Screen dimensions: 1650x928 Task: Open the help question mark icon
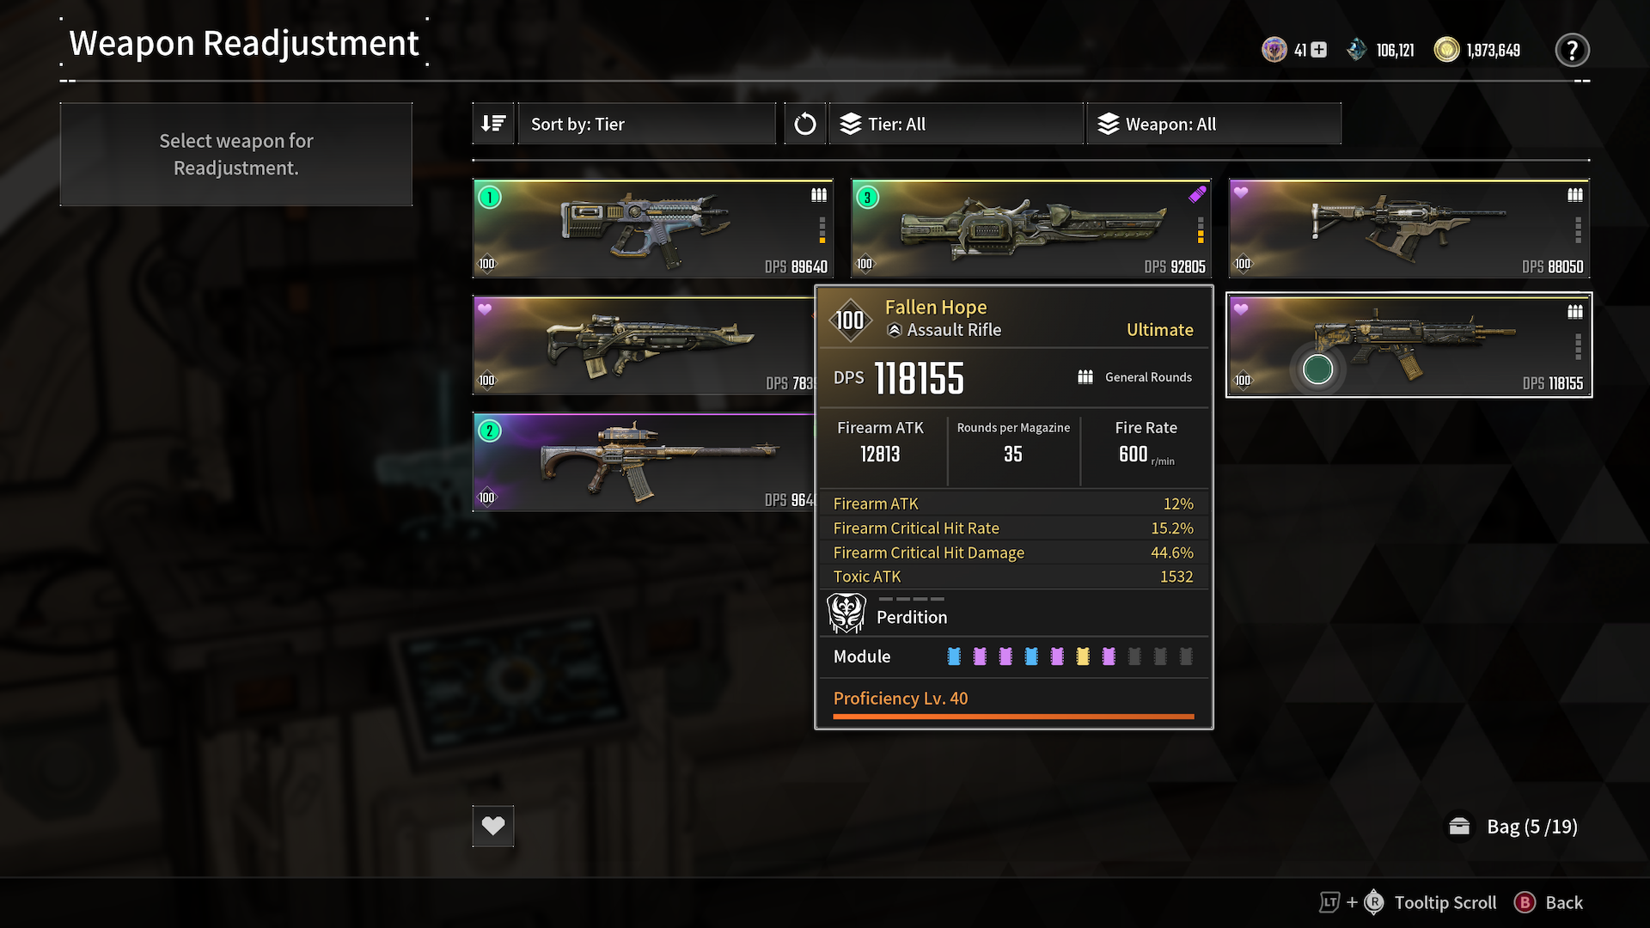[x=1572, y=50]
